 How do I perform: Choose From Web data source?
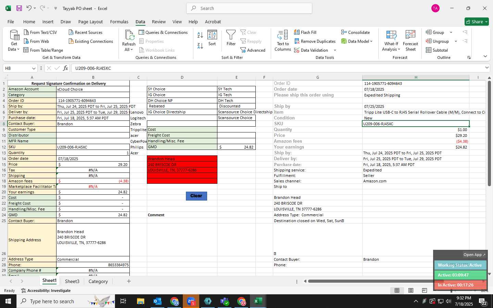coord(36,41)
